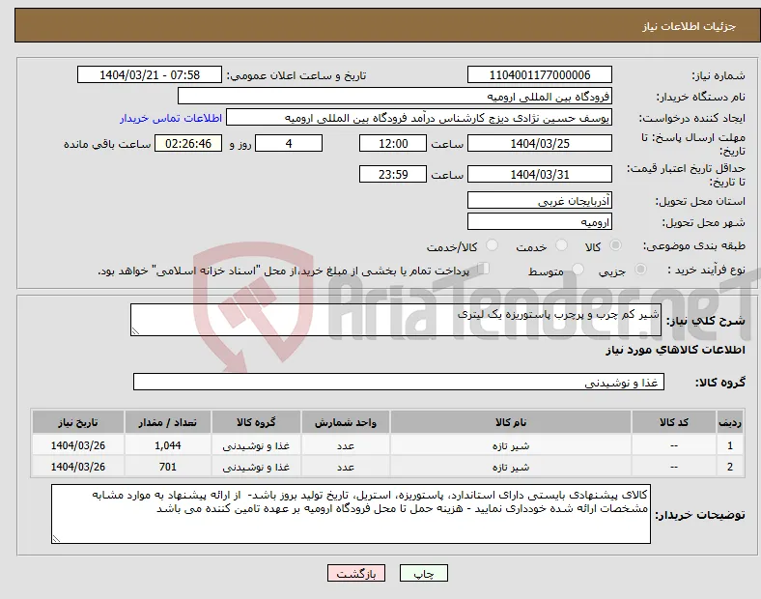Screen dimensions: 761x599
Task: Click the buyer notes text area
Action: (x=351, y=514)
